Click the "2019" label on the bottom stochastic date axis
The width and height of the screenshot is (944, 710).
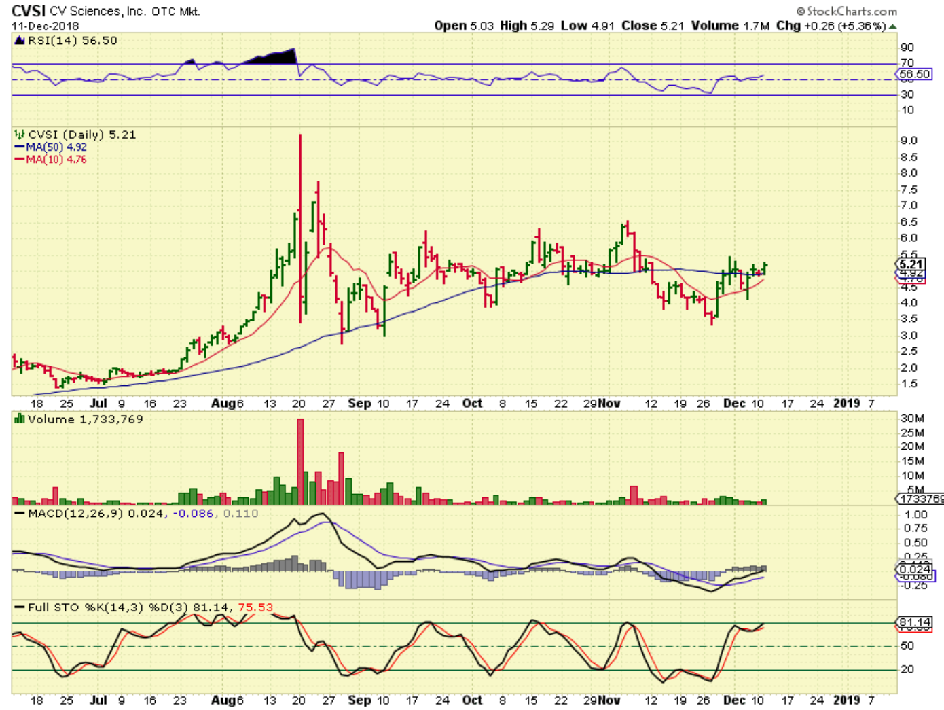coord(846,700)
